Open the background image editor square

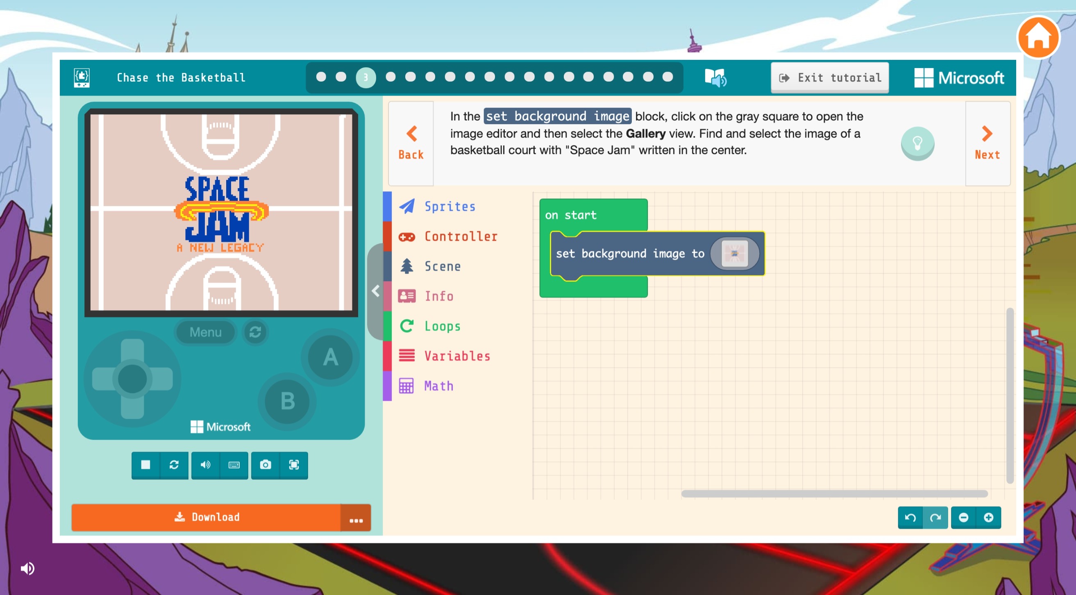pyautogui.click(x=734, y=254)
